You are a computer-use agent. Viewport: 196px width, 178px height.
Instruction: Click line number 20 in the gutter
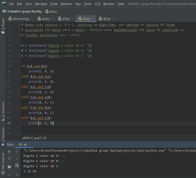coord(9,123)
